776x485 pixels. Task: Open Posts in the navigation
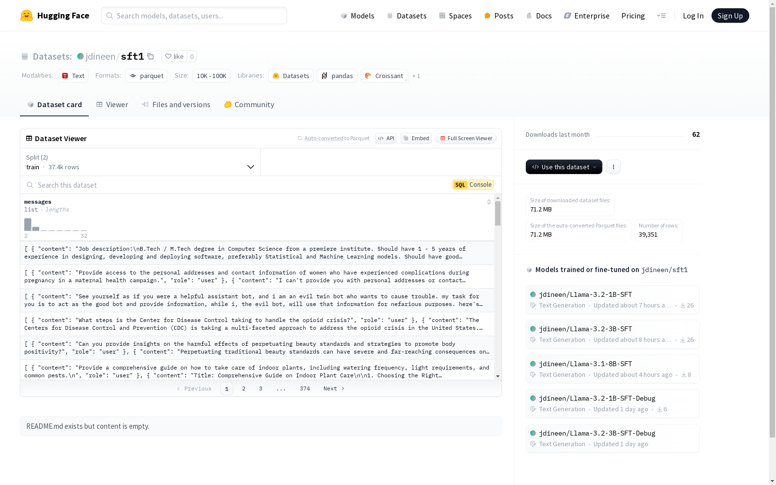tap(499, 16)
